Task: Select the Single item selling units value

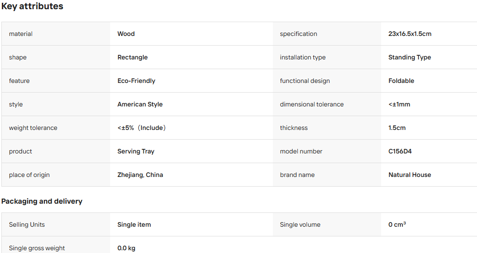Action: pyautogui.click(x=134, y=225)
